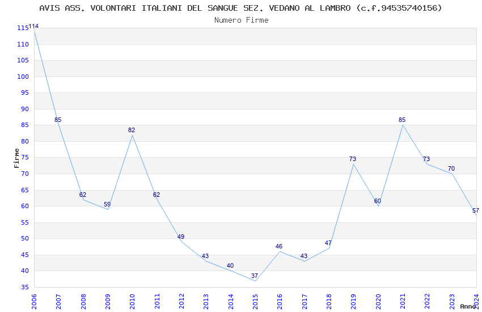Screen dimensions: 482x312
Task: Select the 49 data label
Action: (x=181, y=237)
